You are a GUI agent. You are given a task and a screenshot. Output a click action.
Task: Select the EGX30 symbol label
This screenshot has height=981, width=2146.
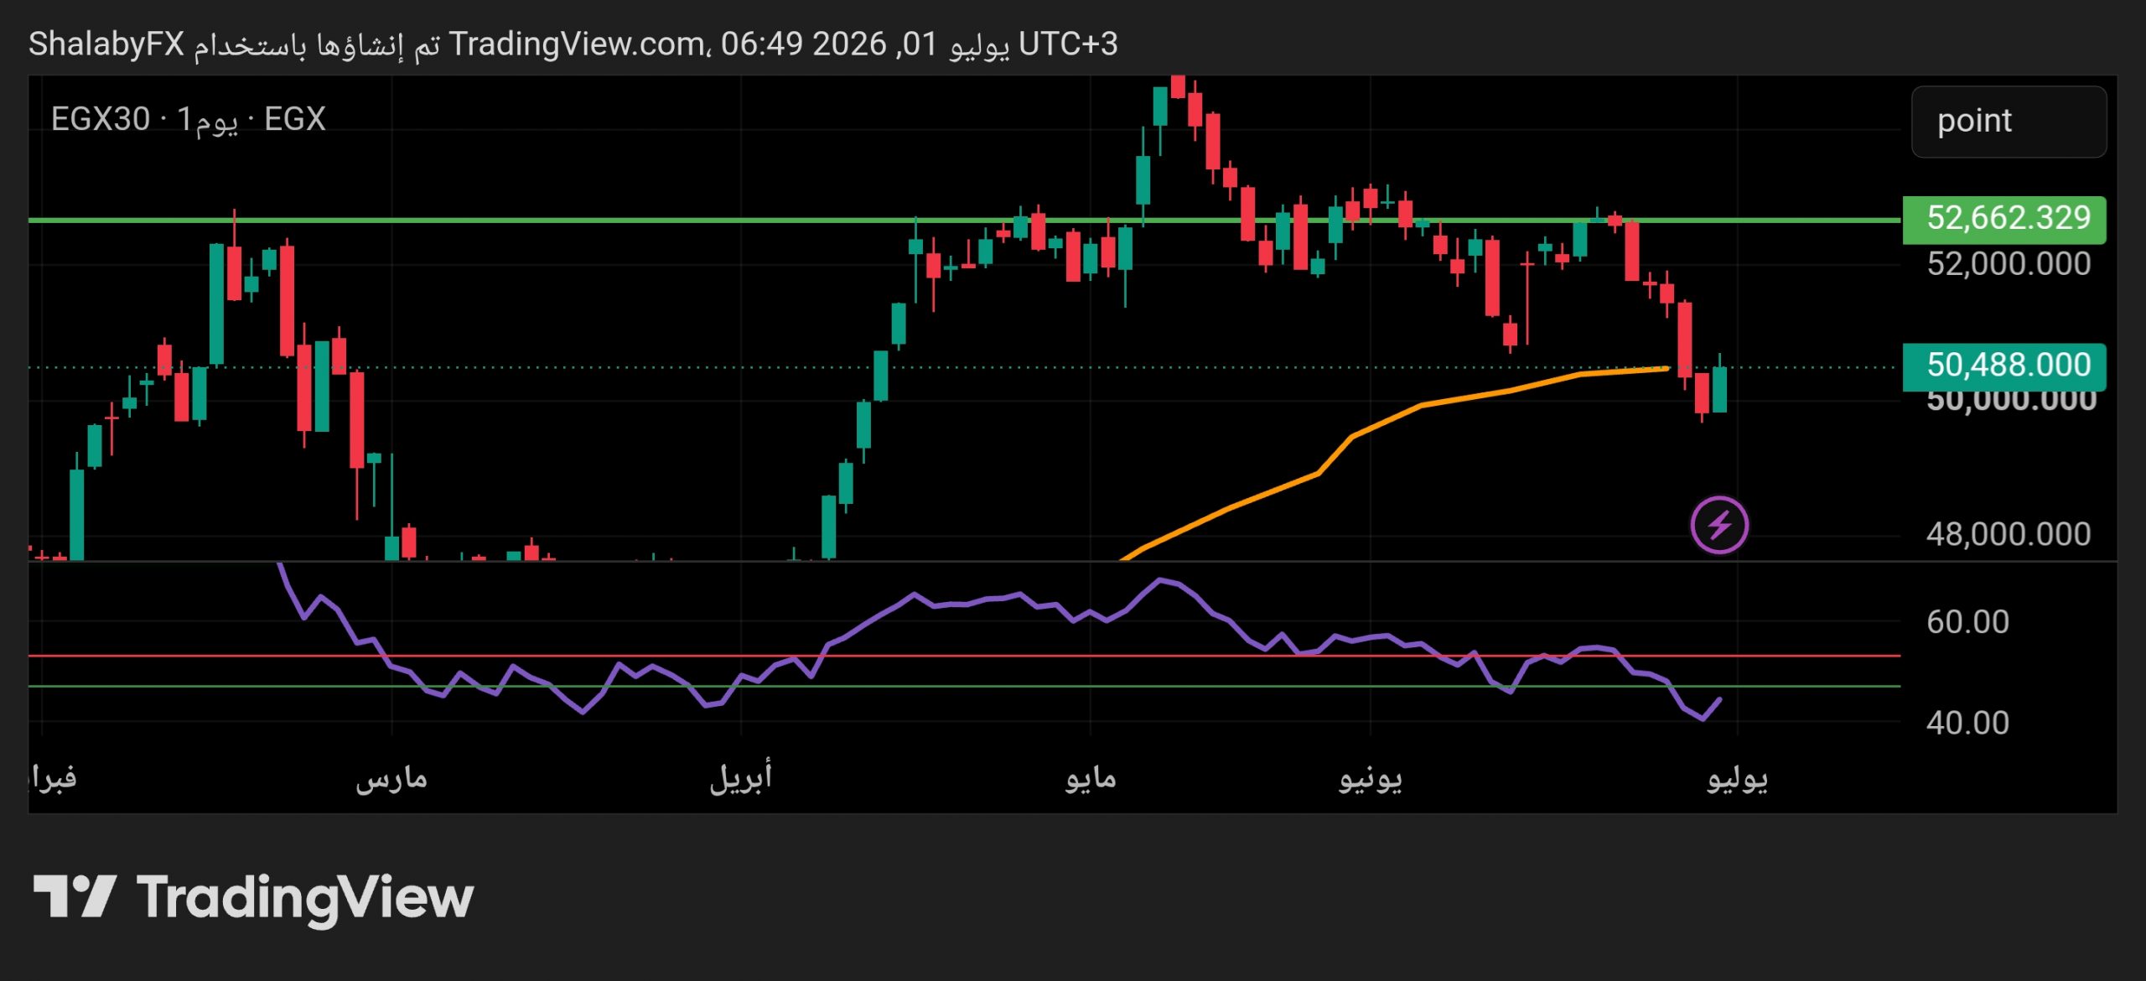[101, 119]
